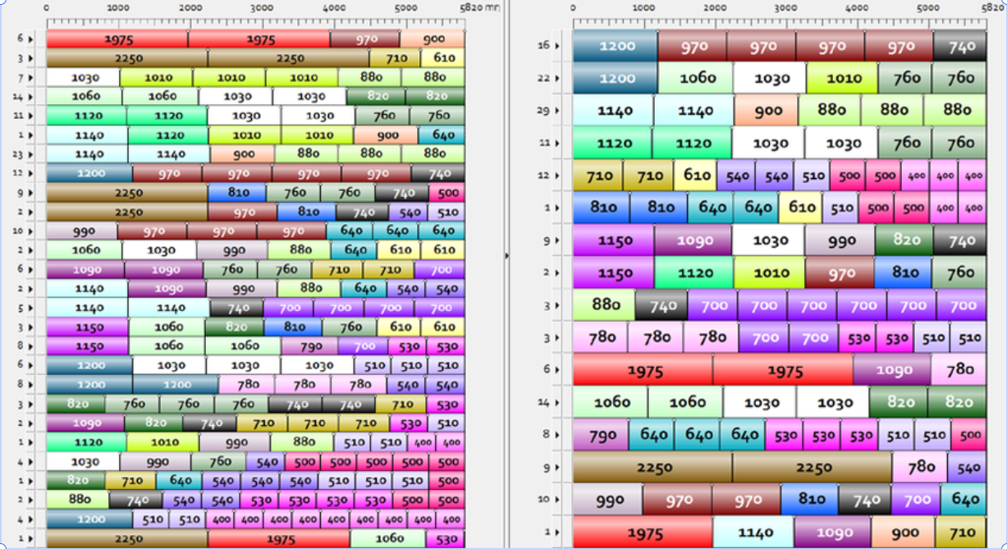1007x549 pixels.
Task: Select the 1140 block in right panel's bottom row
Action: pos(754,533)
